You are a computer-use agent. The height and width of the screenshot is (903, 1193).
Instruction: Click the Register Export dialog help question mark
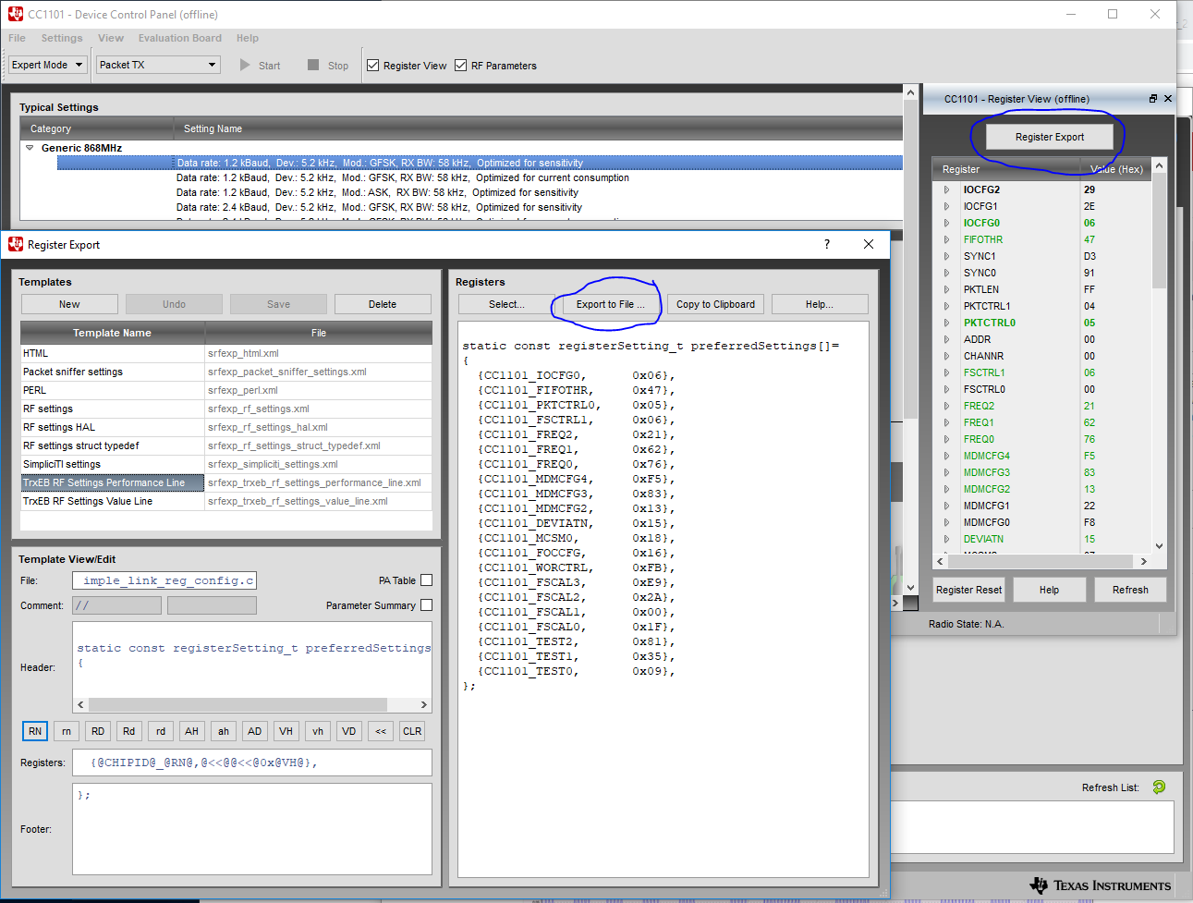coord(827,244)
